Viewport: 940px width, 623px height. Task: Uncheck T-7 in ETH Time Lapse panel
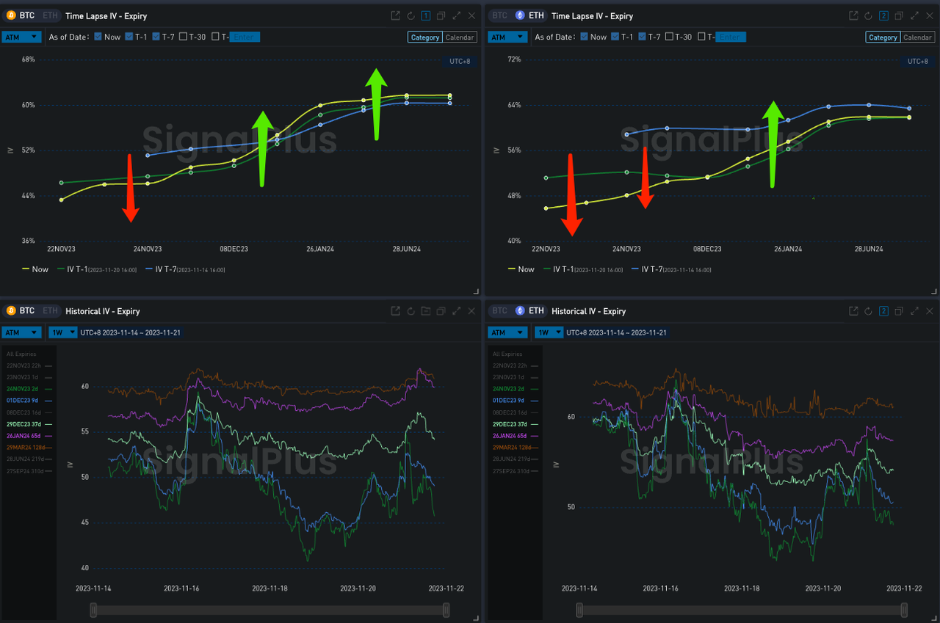(643, 37)
